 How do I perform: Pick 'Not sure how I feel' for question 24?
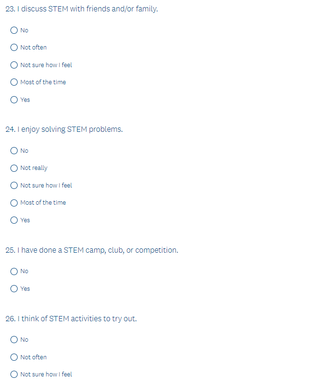point(14,186)
